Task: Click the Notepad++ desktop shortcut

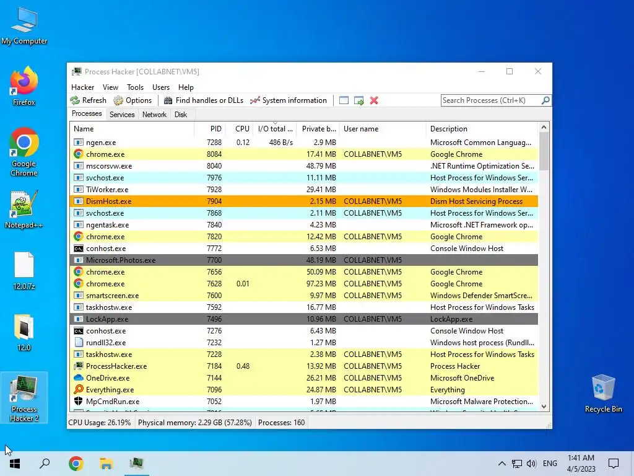Action: pos(24,209)
